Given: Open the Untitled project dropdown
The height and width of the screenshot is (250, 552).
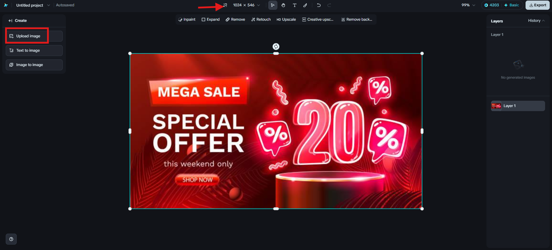Looking at the screenshot, I should (48, 5).
